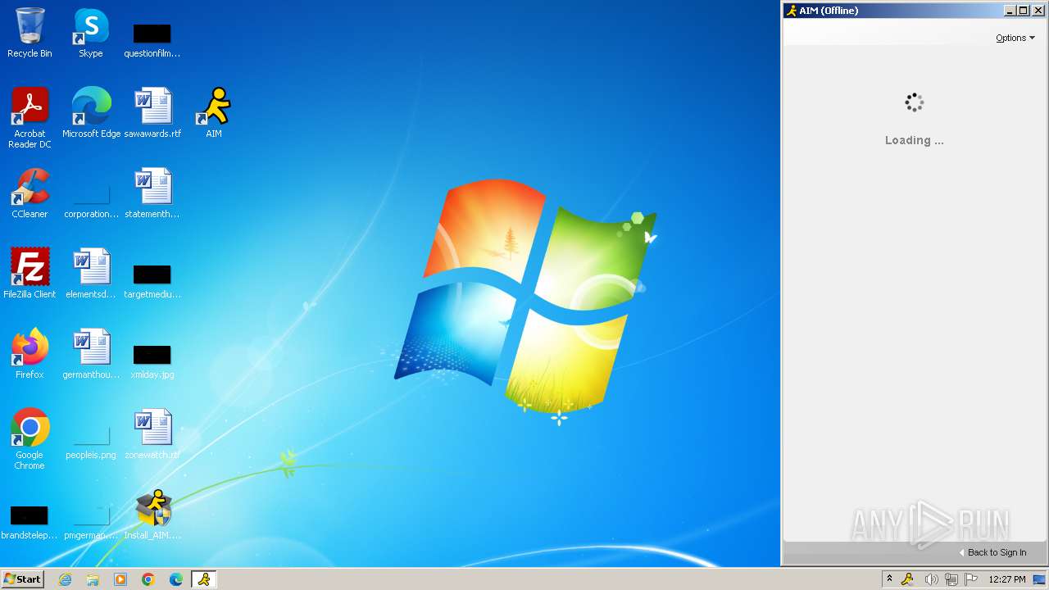The width and height of the screenshot is (1049, 590).
Task: Select the pmgerman desktop file
Action: pos(91,523)
